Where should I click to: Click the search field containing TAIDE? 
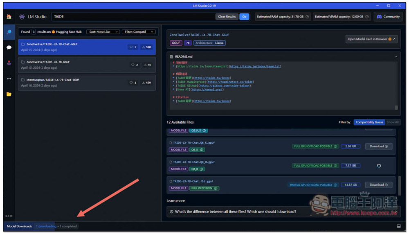click(133, 17)
